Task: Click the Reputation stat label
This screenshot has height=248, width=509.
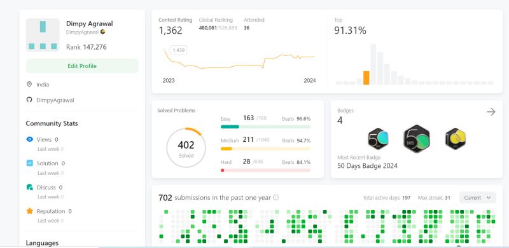Action: pos(51,211)
